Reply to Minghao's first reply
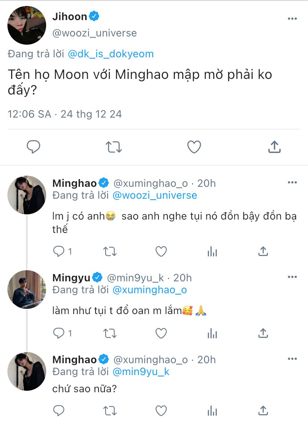The image size is (308, 422). click(59, 252)
